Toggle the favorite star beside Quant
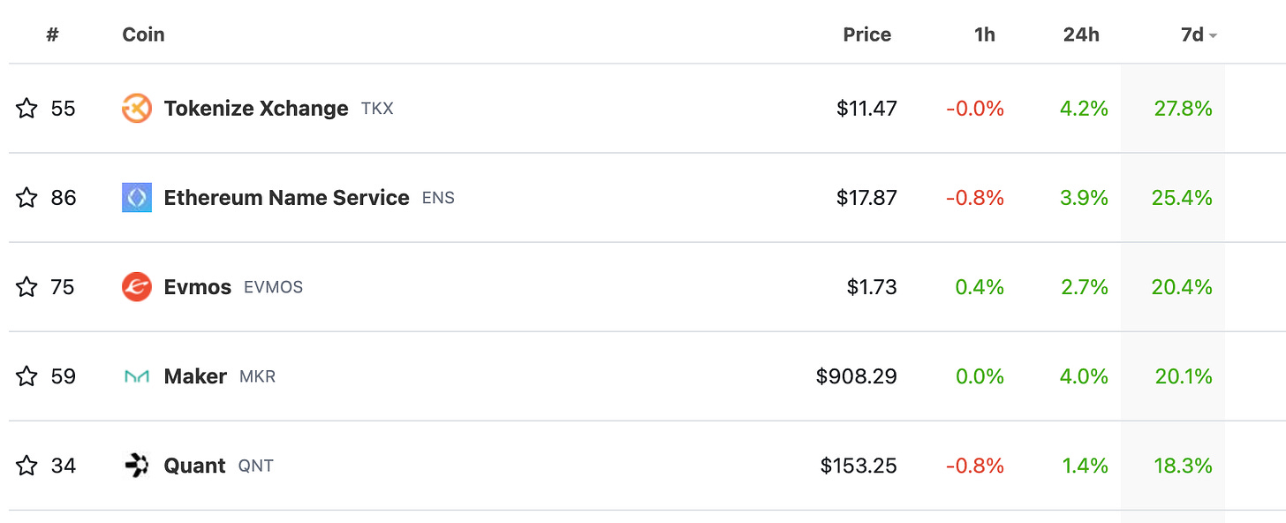Image resolution: width=1286 pixels, height=523 pixels. (26, 466)
